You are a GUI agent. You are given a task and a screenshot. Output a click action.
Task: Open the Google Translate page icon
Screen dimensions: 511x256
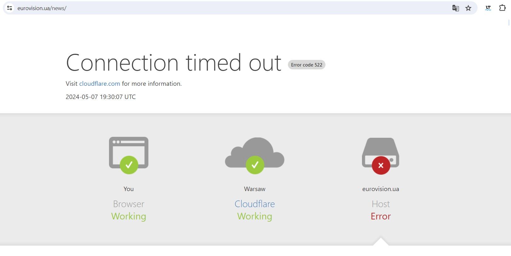456,8
